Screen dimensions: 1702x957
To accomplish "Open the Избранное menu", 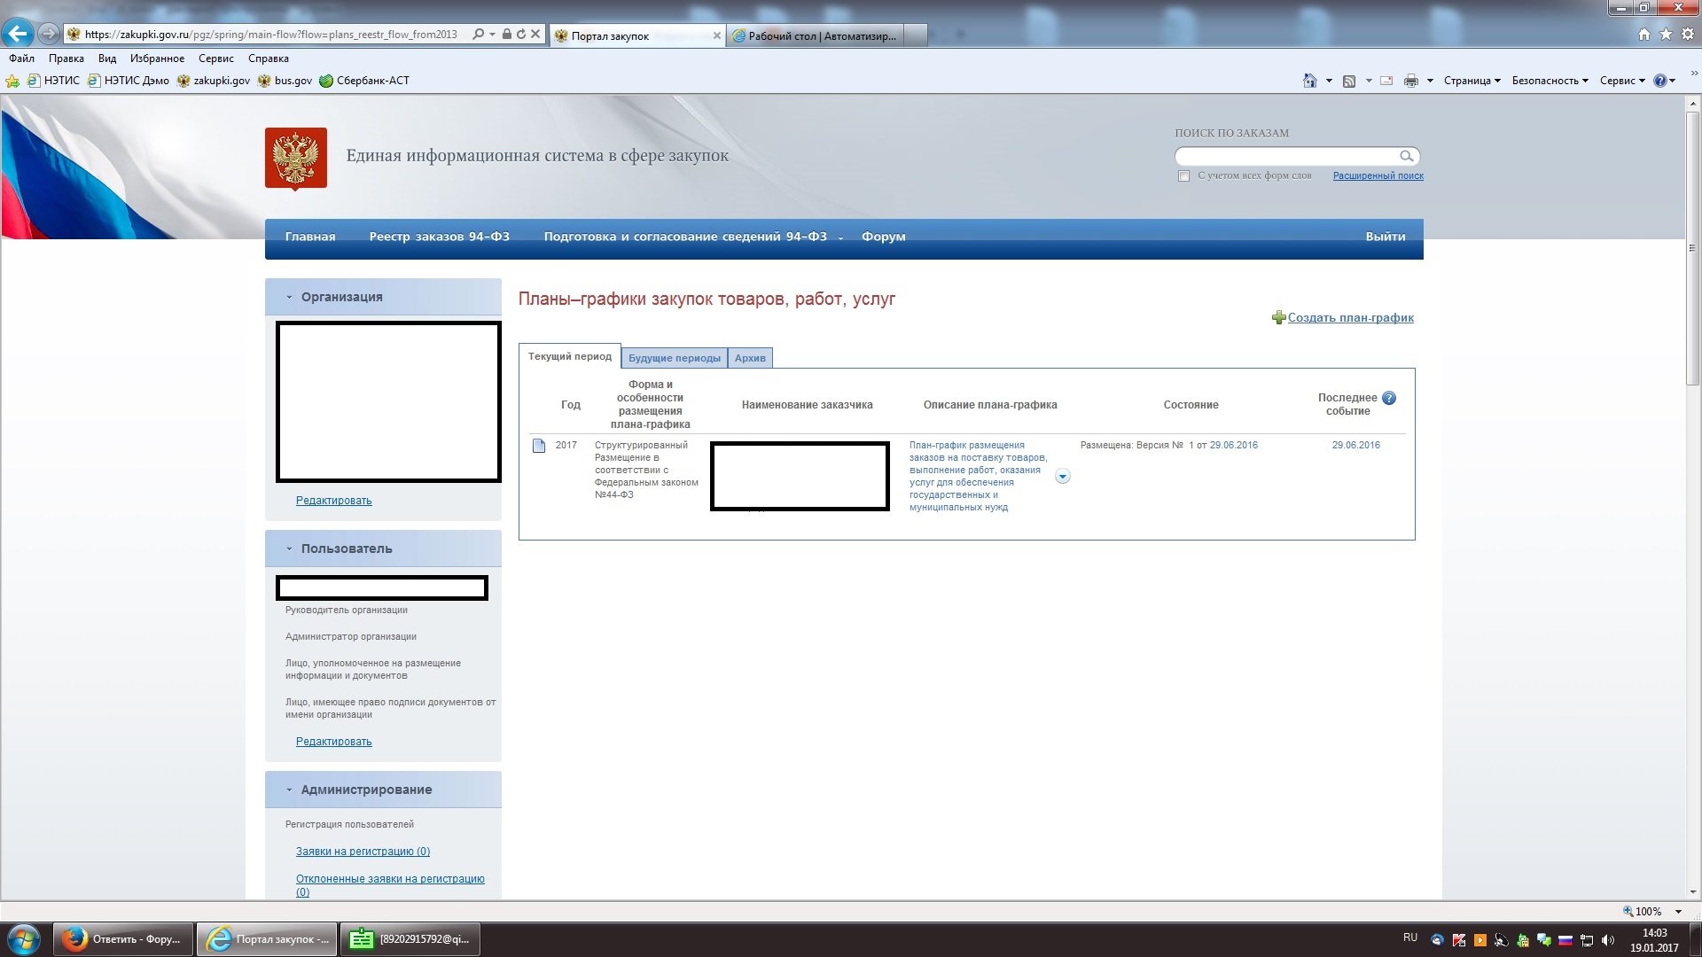I will point(157,58).
